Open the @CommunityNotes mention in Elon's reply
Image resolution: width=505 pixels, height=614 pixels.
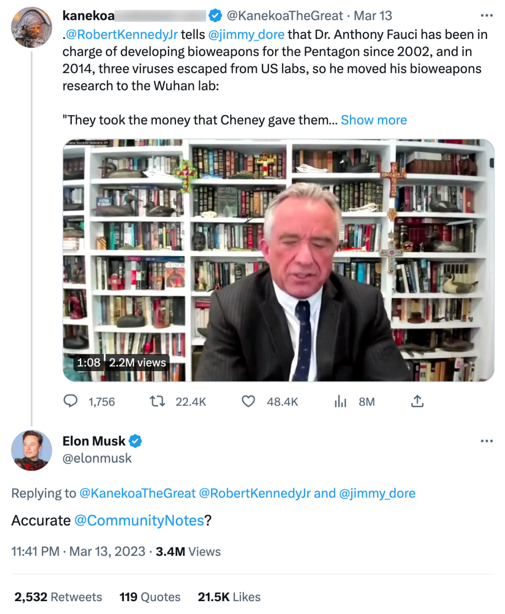[138, 520]
